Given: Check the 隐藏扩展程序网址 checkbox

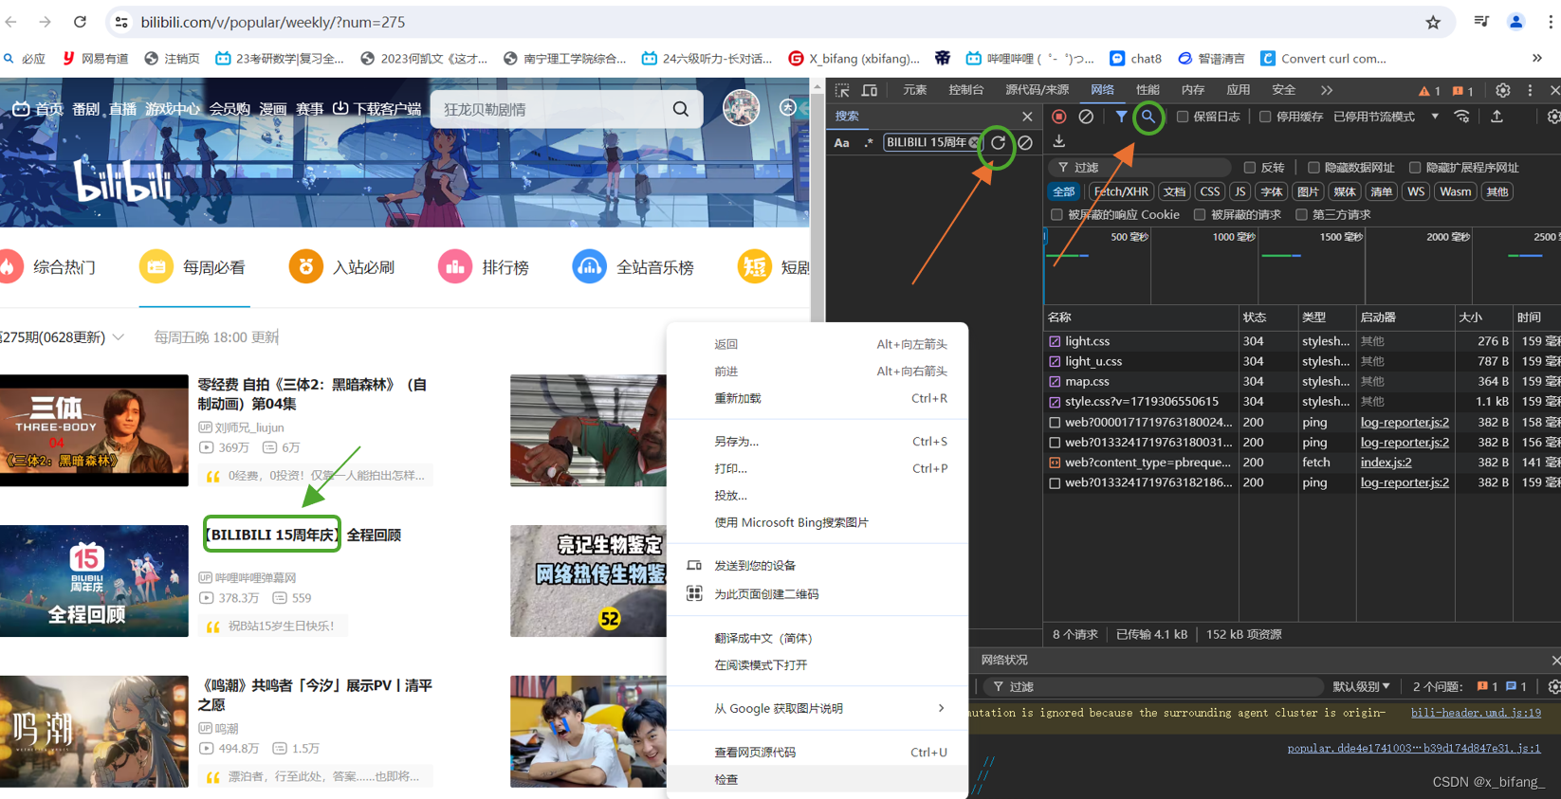Looking at the screenshot, I should [1415, 168].
